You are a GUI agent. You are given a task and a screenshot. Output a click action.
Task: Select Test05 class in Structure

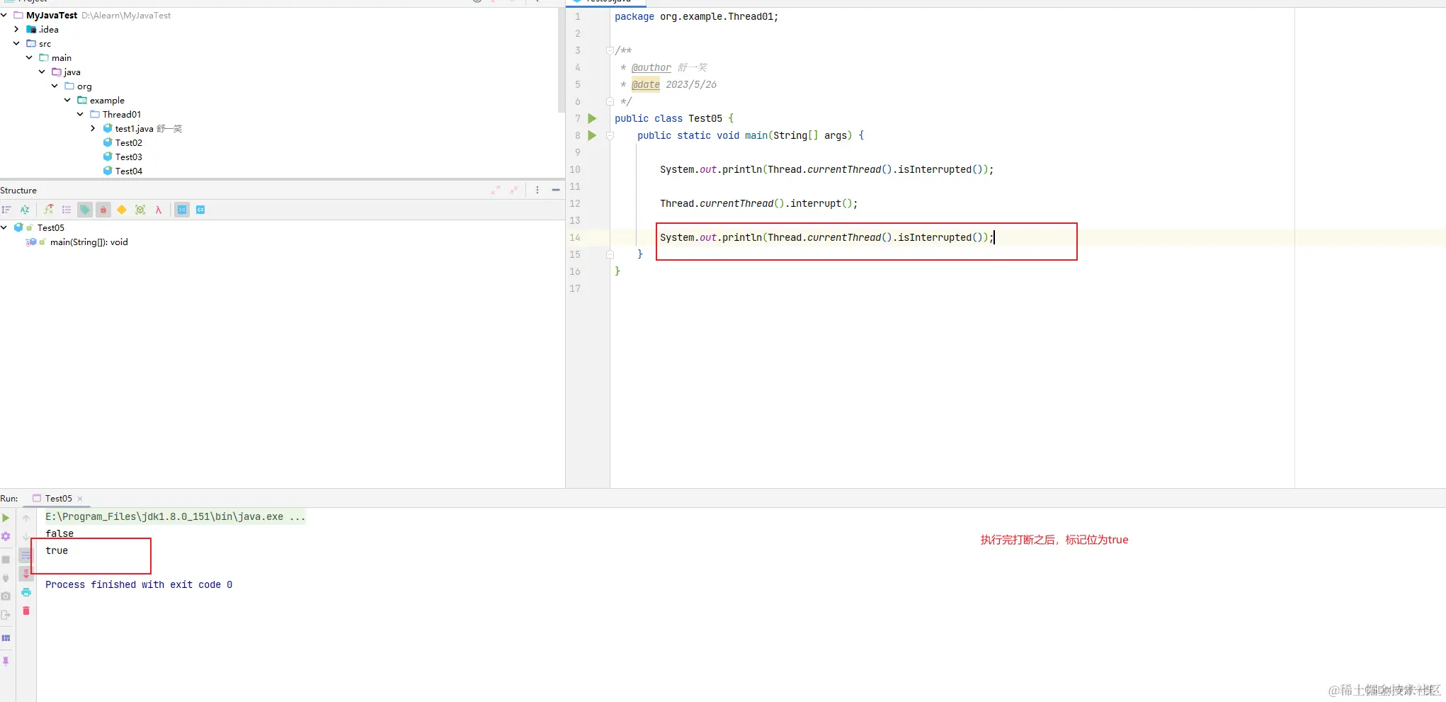50,227
